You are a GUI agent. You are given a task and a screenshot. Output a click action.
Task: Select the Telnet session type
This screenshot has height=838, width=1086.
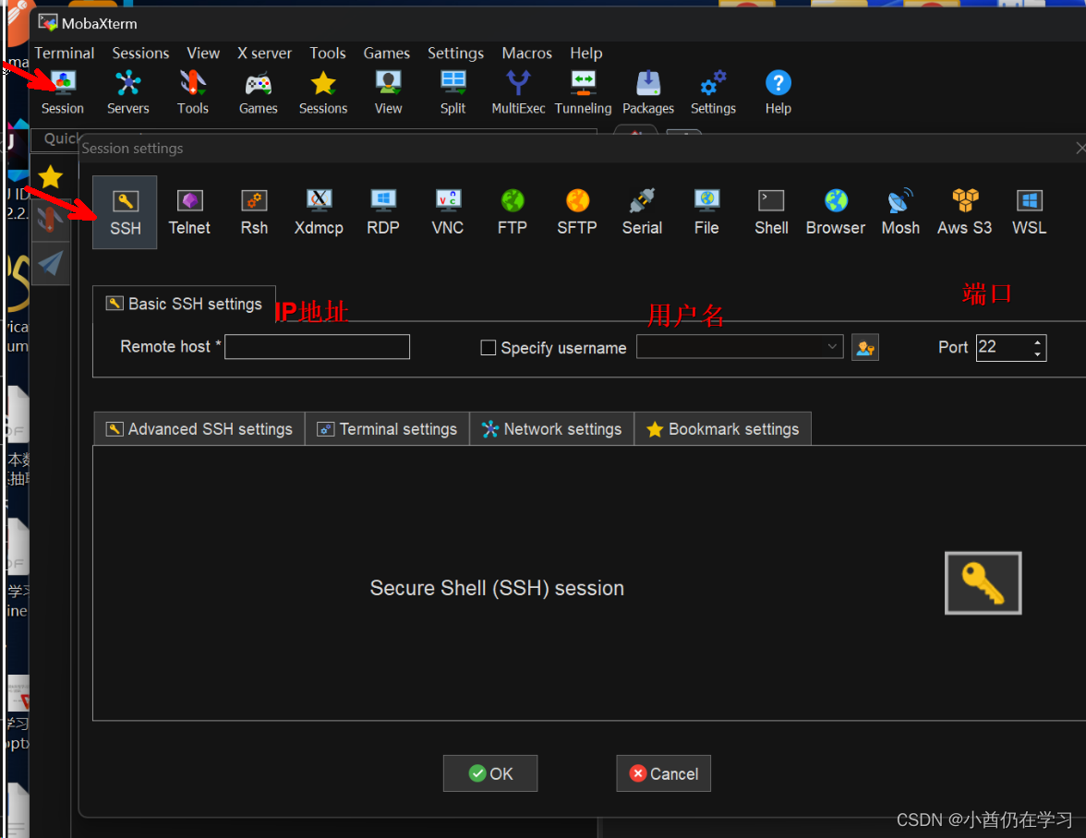tap(189, 212)
